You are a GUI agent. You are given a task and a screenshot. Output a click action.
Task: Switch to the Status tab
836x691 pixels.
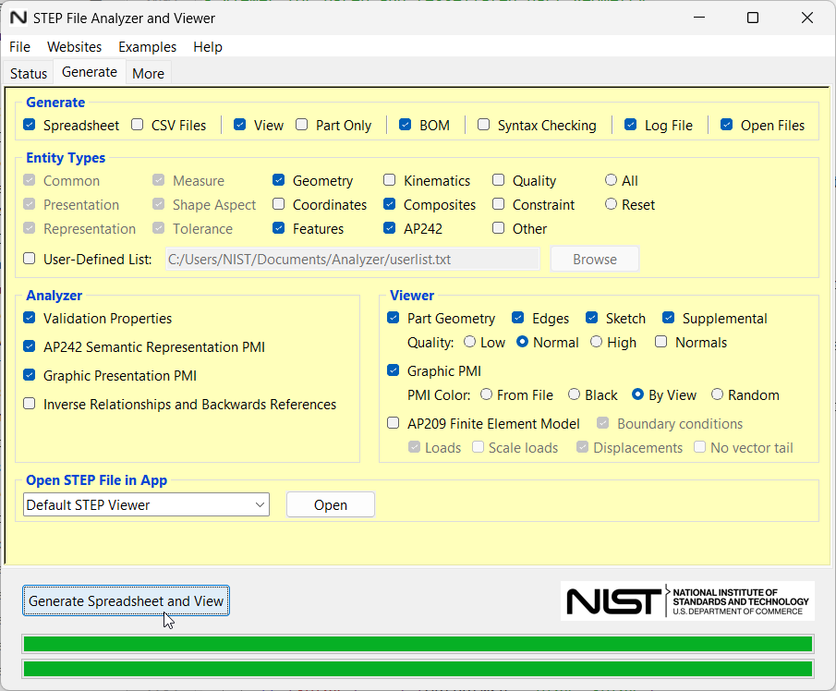point(28,72)
